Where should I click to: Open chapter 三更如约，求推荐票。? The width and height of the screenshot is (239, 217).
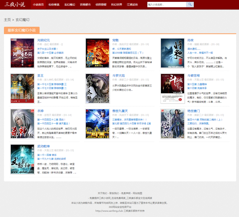(198, 123)
